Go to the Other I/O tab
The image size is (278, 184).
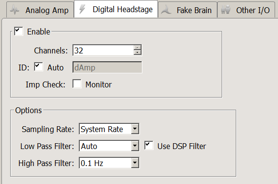246,10
